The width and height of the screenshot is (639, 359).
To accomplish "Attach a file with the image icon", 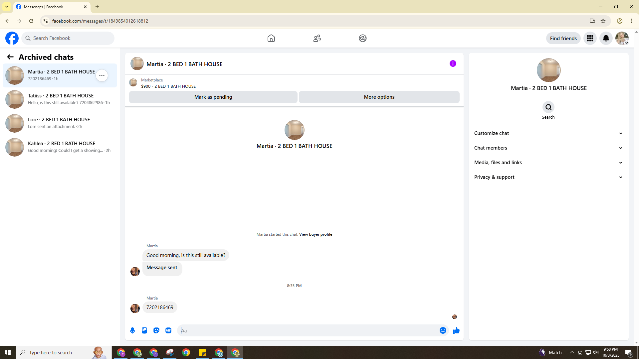I will point(144,330).
